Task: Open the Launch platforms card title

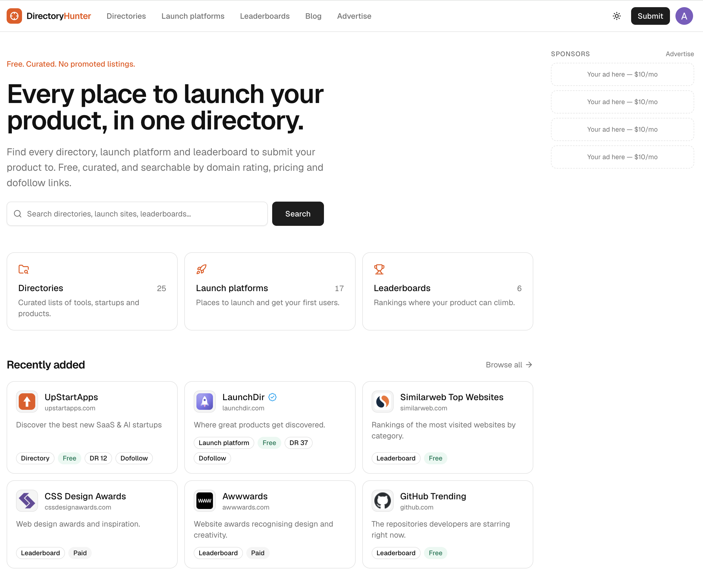Action: point(232,288)
